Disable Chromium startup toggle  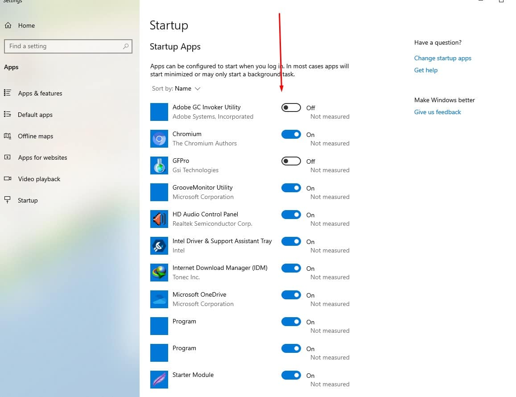[291, 134]
